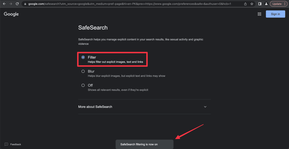Go back using the browser back arrow
Viewport: 289px width, 149px height.
(5, 4)
